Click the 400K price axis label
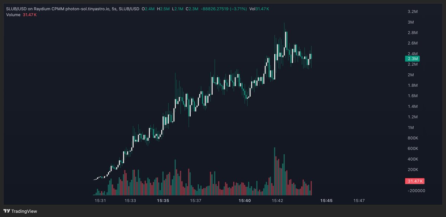Viewport: 446px width, 217px height. (413, 159)
